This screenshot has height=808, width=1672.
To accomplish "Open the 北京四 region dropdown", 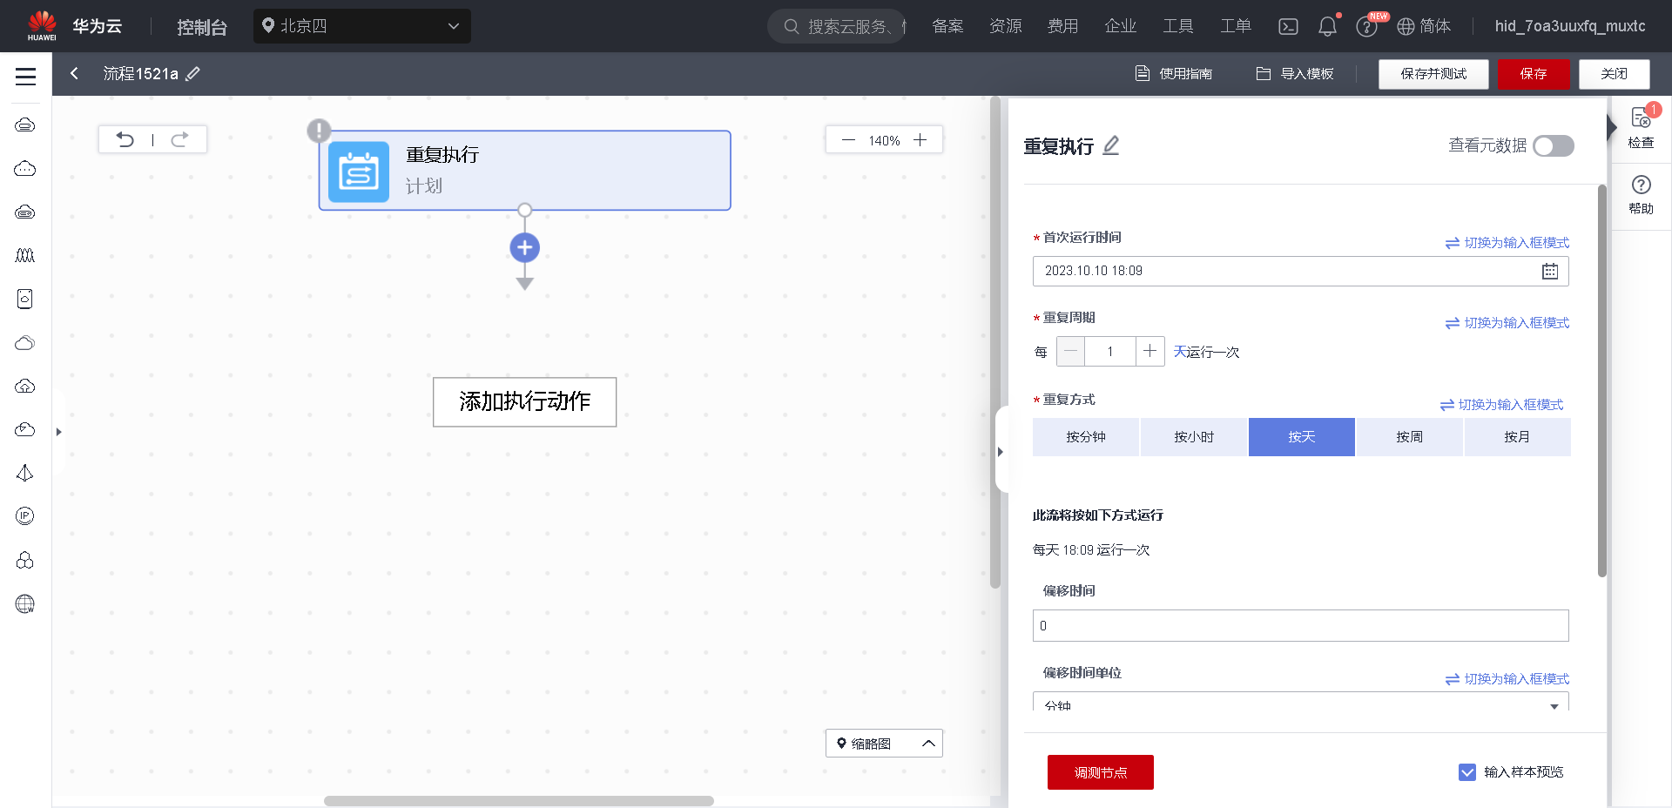I will [362, 26].
